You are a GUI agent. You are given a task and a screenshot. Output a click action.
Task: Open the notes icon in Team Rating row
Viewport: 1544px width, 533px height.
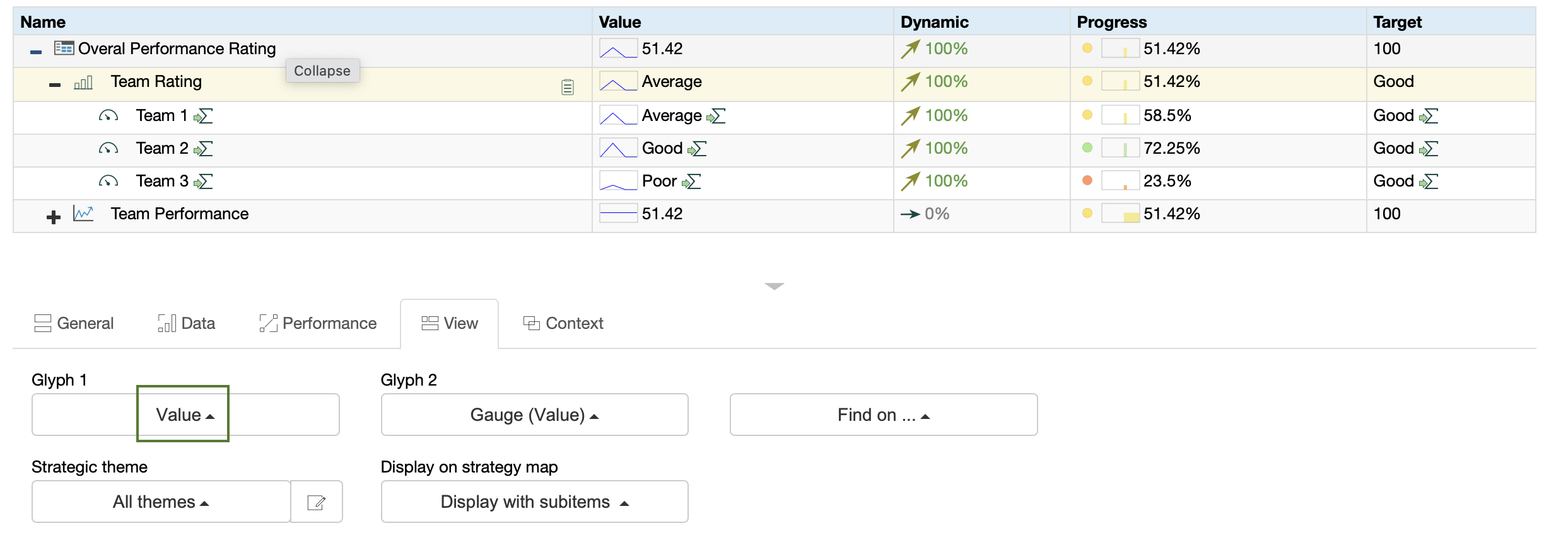pyautogui.click(x=567, y=87)
